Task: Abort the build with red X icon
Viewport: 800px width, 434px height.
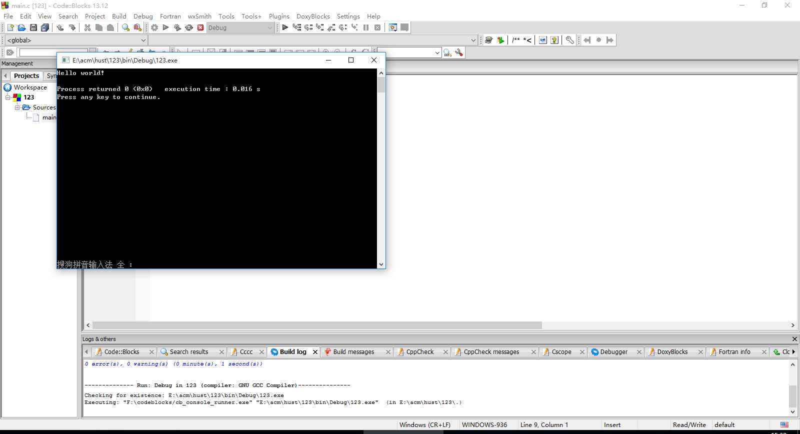Action: [x=200, y=27]
